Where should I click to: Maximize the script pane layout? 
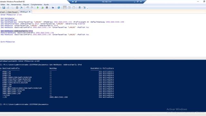tap(74, 8)
